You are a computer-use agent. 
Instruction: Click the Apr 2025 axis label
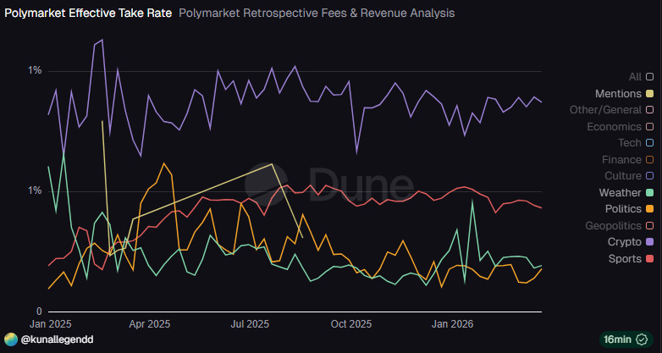click(150, 324)
